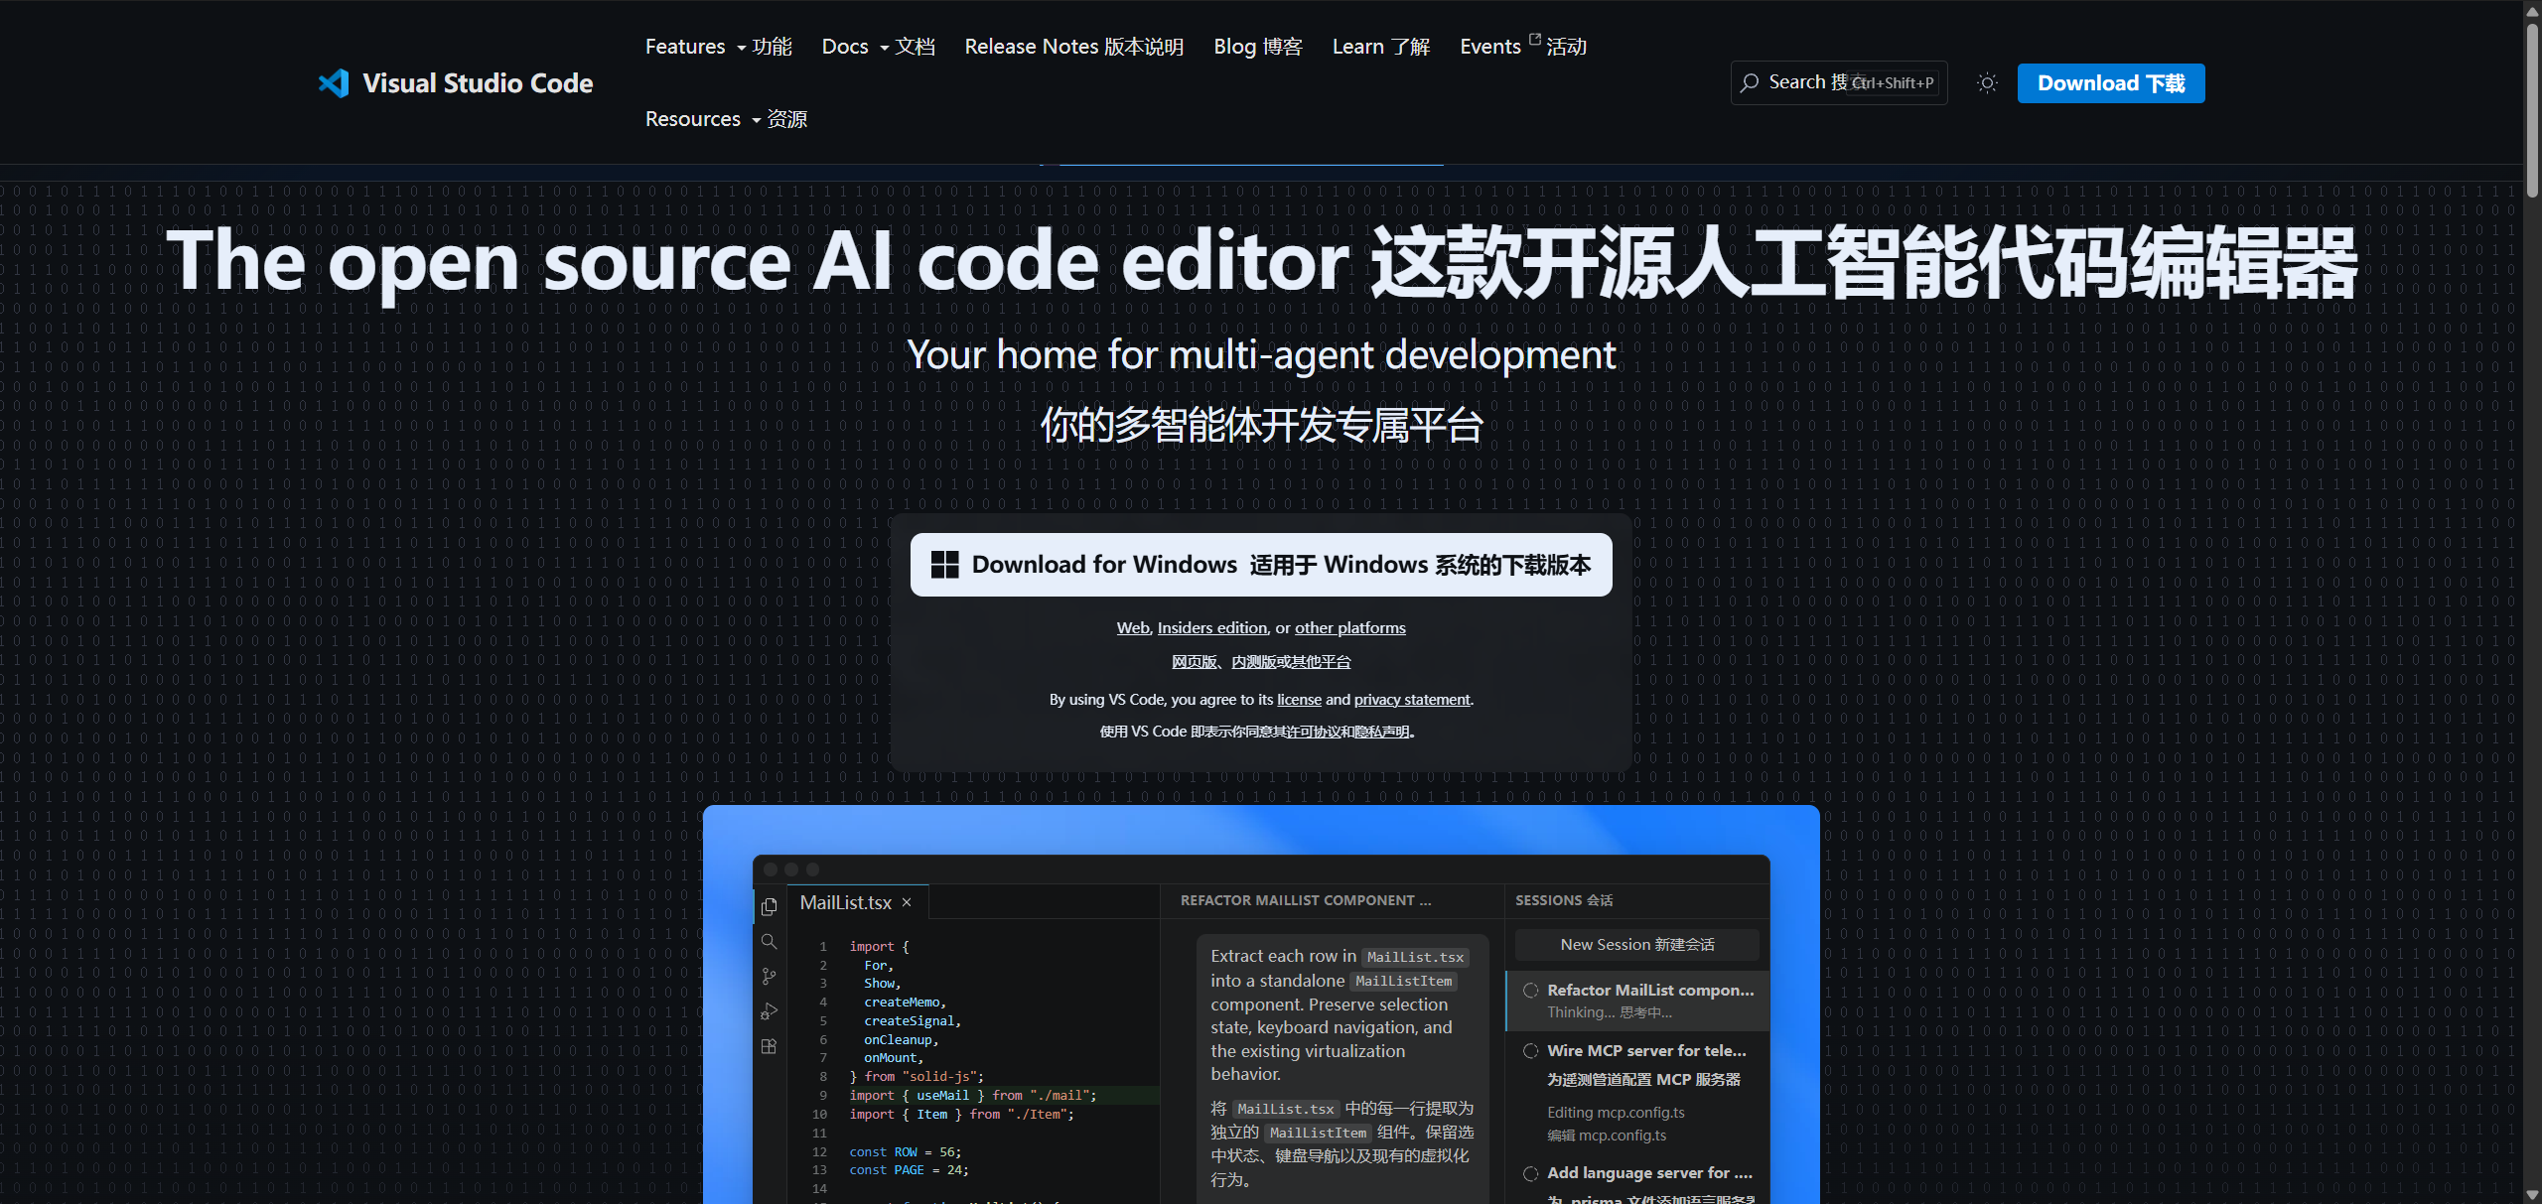The height and width of the screenshot is (1204, 2542).
Task: Click the REFACTOR MAILLIST COMPONENT panel header
Action: tap(1306, 900)
